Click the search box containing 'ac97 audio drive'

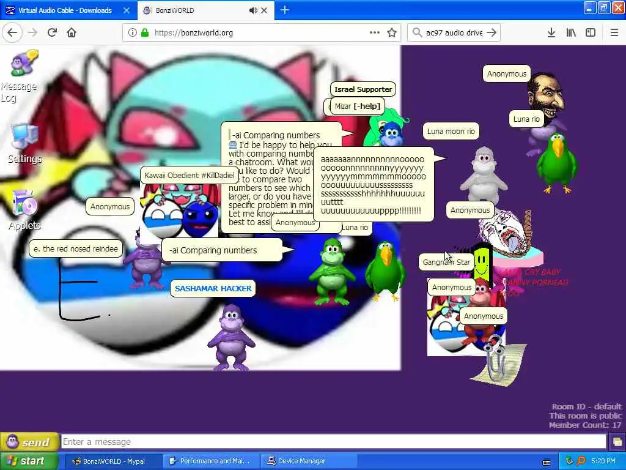tap(454, 33)
